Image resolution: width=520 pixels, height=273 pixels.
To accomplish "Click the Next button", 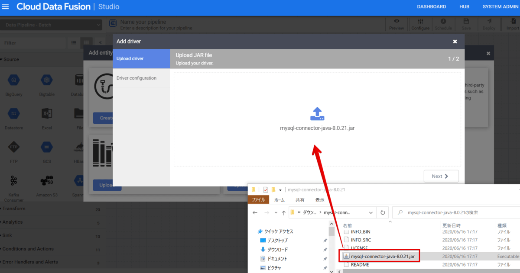I will [x=441, y=176].
